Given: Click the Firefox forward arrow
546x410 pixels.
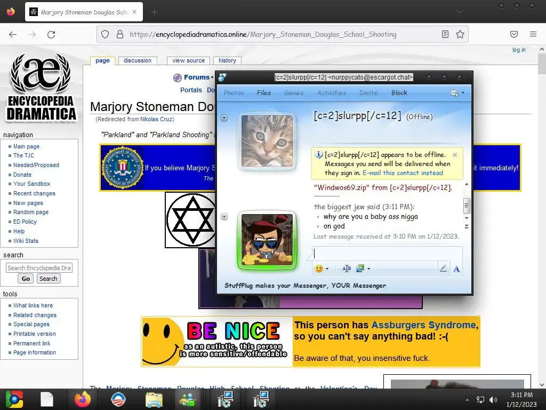Looking at the screenshot, I should (x=32, y=35).
